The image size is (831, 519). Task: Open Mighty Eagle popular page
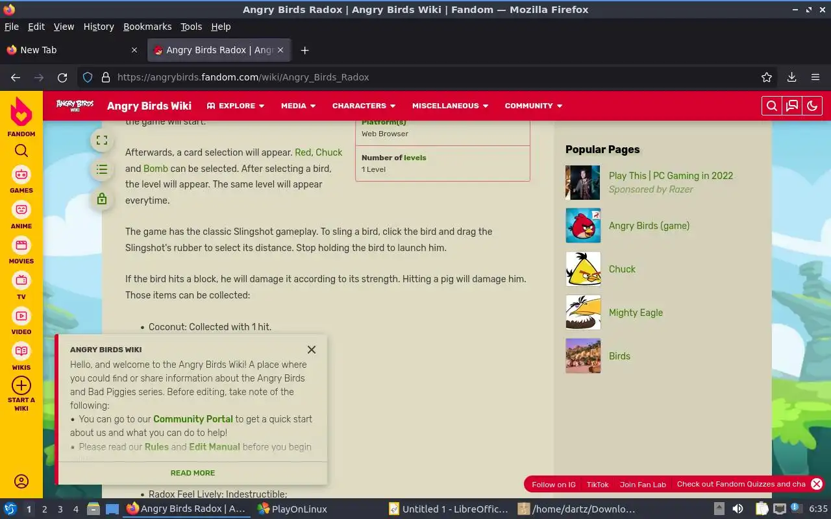point(636,313)
